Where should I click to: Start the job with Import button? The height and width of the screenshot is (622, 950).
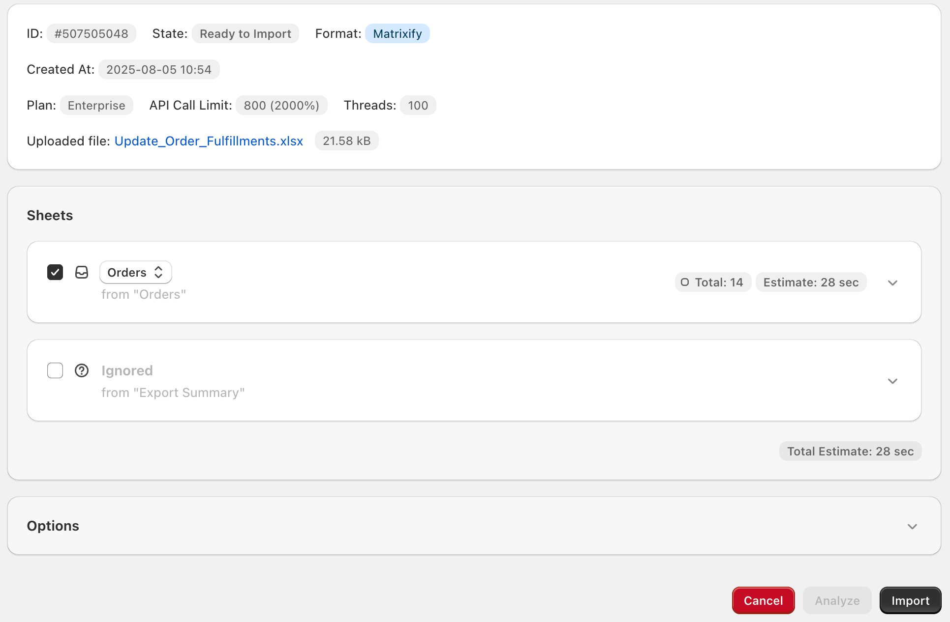tap(910, 600)
